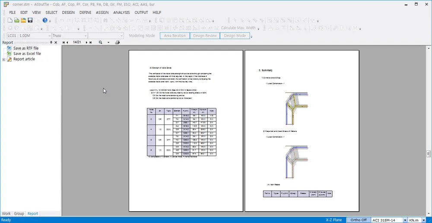Click the AStrutTie application icon in title bar
This screenshot has width=432, height=223.
click(x=6, y=4)
